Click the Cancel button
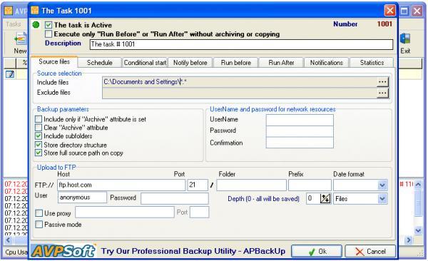428x261 pixels. pos(370,251)
